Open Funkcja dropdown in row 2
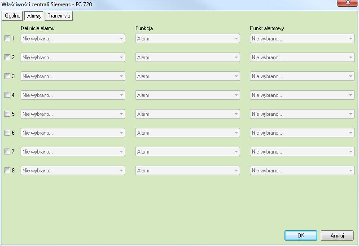The height and width of the screenshot is (246, 359). coord(188,57)
